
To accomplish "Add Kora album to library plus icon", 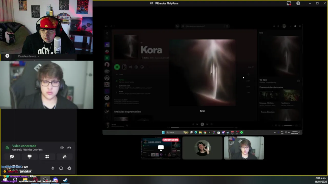I will (x=136, y=67).
